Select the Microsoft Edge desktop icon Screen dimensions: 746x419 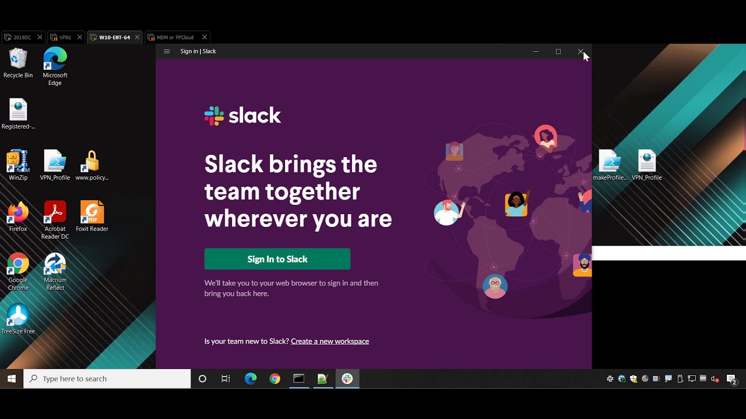coord(55,66)
